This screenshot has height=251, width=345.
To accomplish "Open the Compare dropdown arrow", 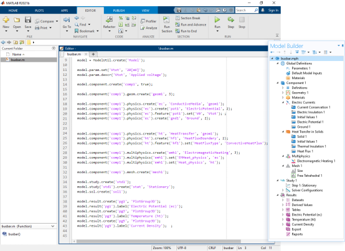I will [x=57, y=21].
